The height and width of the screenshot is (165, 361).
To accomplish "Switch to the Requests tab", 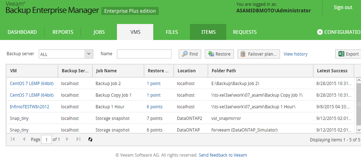I will click(x=245, y=32).
